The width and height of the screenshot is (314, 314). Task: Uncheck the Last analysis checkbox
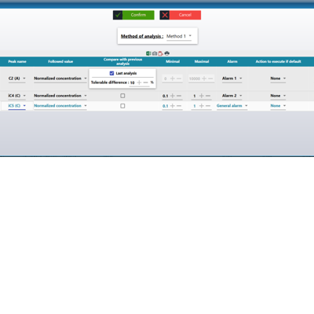(111, 73)
